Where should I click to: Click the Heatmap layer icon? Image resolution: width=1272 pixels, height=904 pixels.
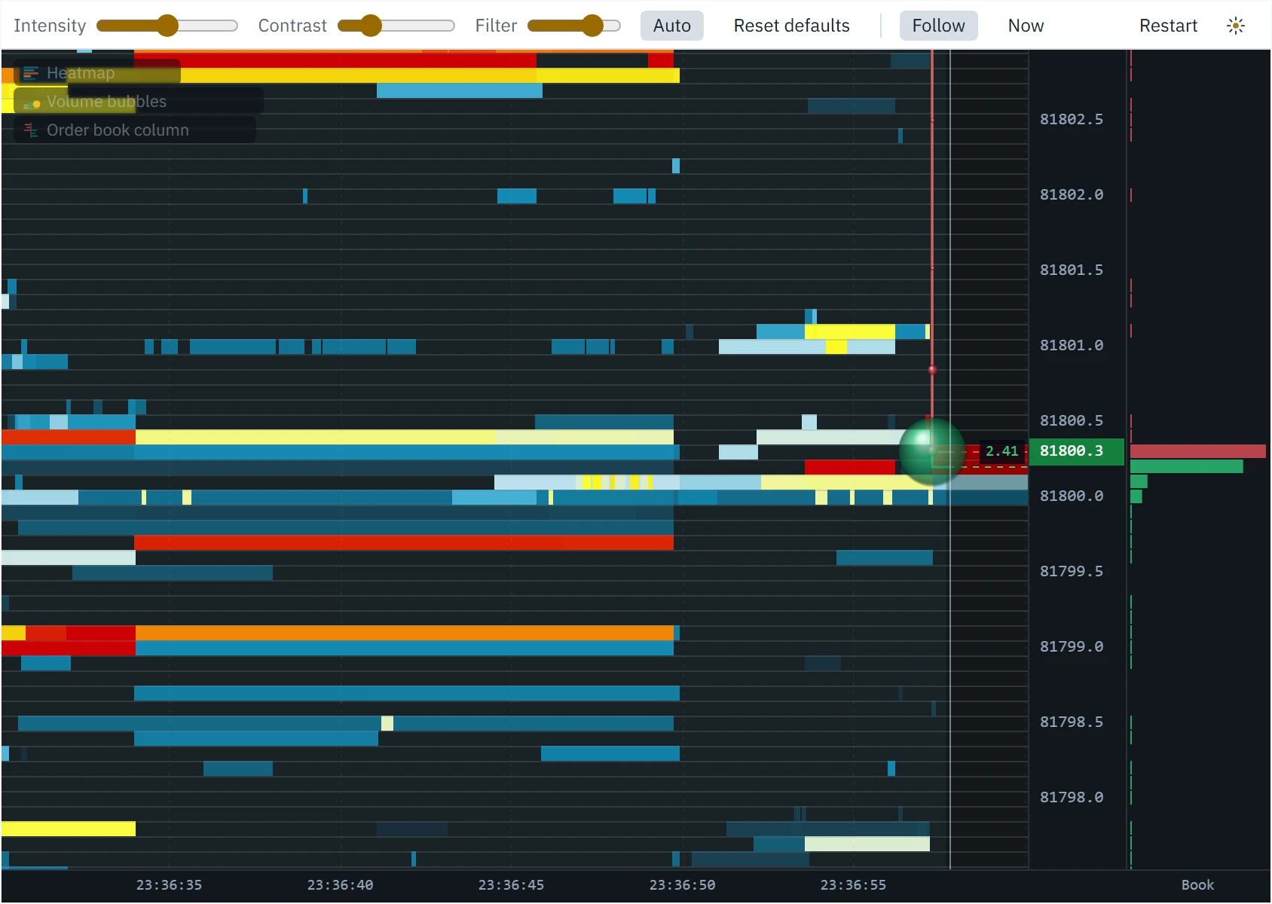point(31,73)
